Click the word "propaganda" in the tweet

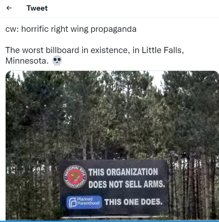[113, 30]
